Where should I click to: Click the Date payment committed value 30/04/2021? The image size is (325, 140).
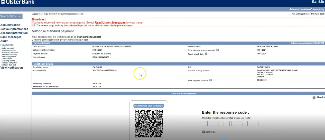click(x=97, y=50)
